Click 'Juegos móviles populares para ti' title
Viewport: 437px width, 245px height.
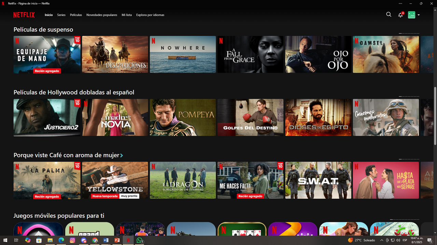coord(59,216)
